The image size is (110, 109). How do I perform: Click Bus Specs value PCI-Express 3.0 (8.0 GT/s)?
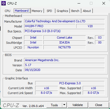(64, 31)
